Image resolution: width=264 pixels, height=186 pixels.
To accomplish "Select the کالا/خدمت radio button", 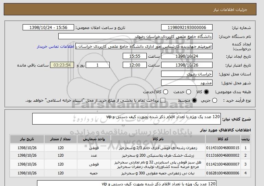I will coord(166,92).
